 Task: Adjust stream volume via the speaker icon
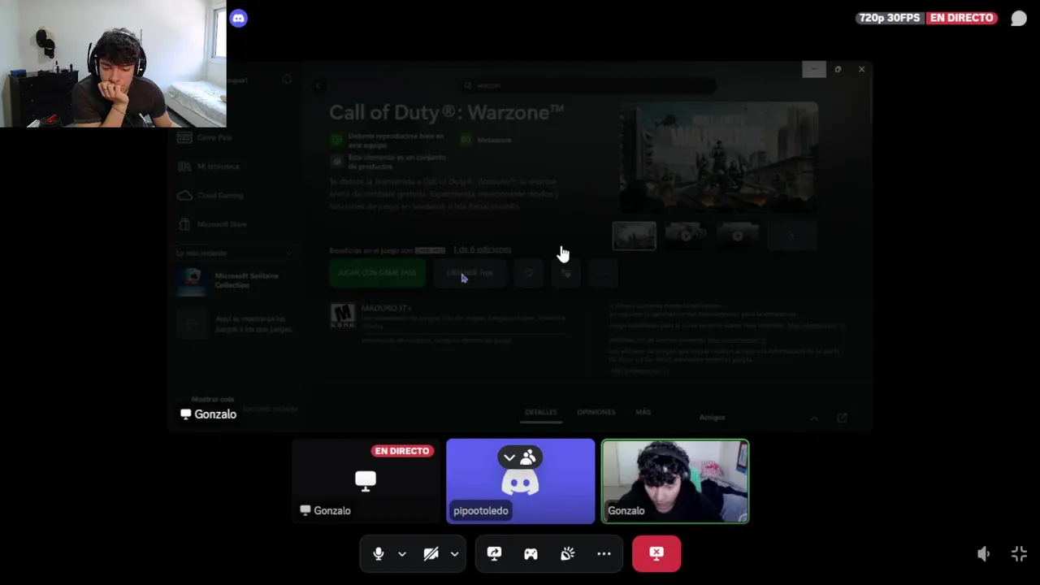(983, 553)
